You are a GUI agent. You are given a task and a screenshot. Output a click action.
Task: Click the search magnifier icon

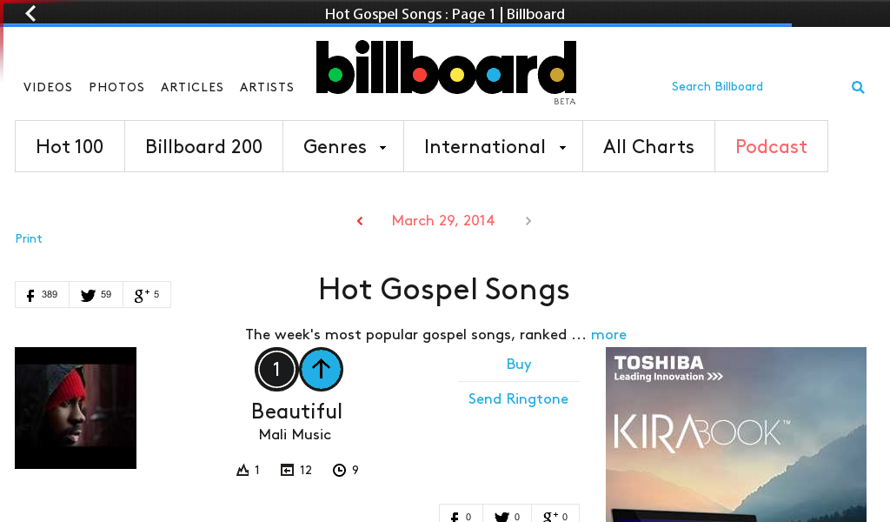point(858,87)
